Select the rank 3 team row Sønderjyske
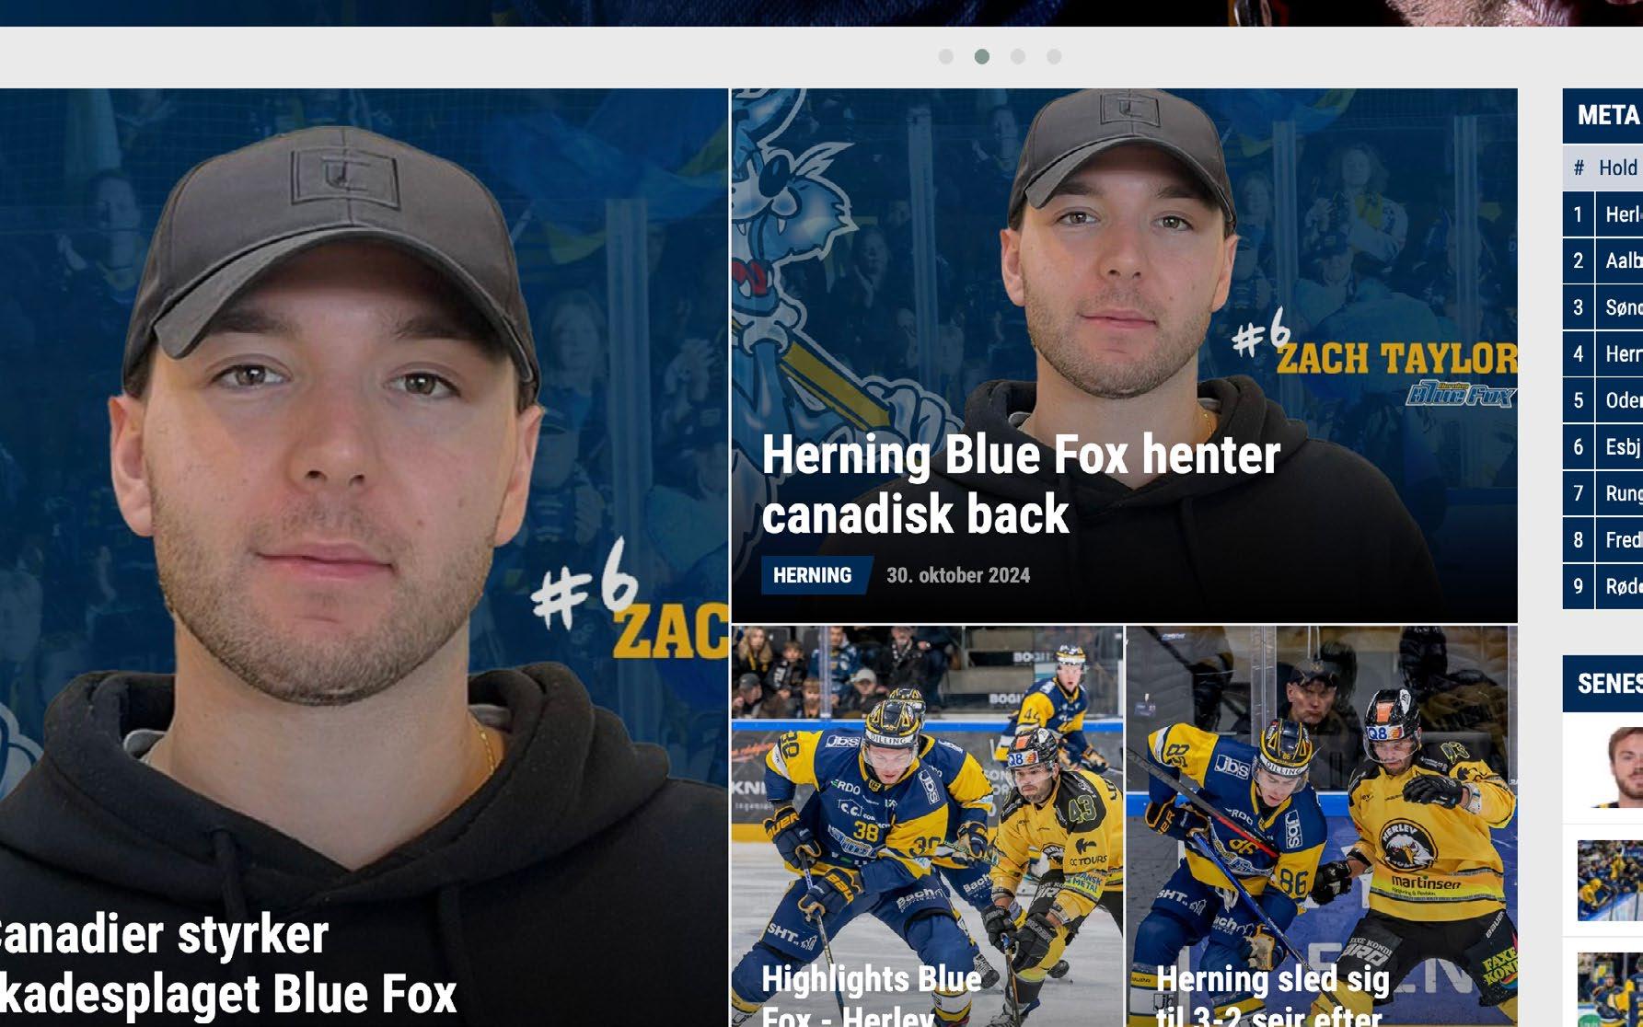 point(1603,307)
